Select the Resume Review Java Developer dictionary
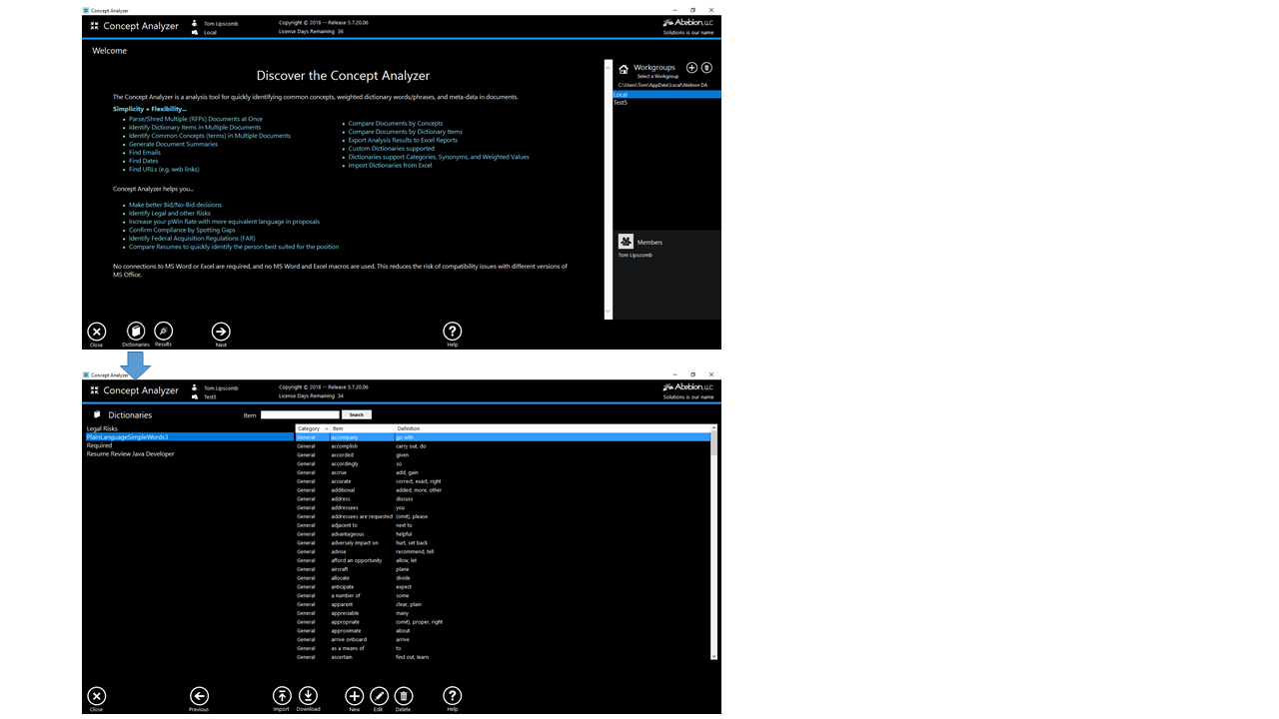Image resolution: width=1279 pixels, height=719 pixels. tap(130, 453)
